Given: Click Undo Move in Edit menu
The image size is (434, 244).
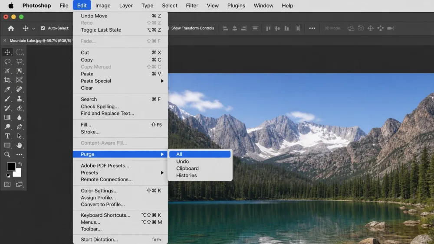Looking at the screenshot, I should [121, 16].
